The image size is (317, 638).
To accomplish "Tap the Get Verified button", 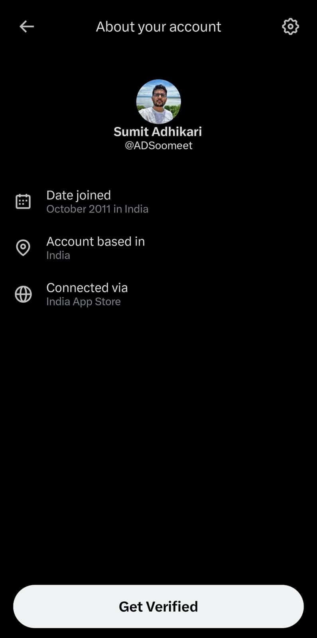I will (x=158, y=606).
